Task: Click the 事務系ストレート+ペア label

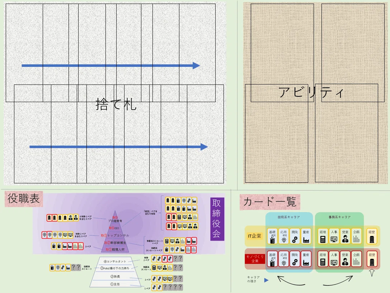Action: click(155, 242)
